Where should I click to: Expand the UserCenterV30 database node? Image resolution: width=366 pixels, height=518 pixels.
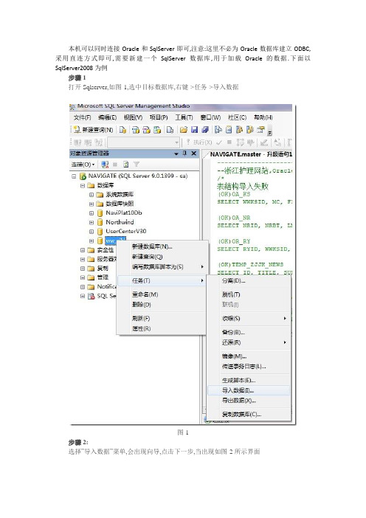coord(91,232)
